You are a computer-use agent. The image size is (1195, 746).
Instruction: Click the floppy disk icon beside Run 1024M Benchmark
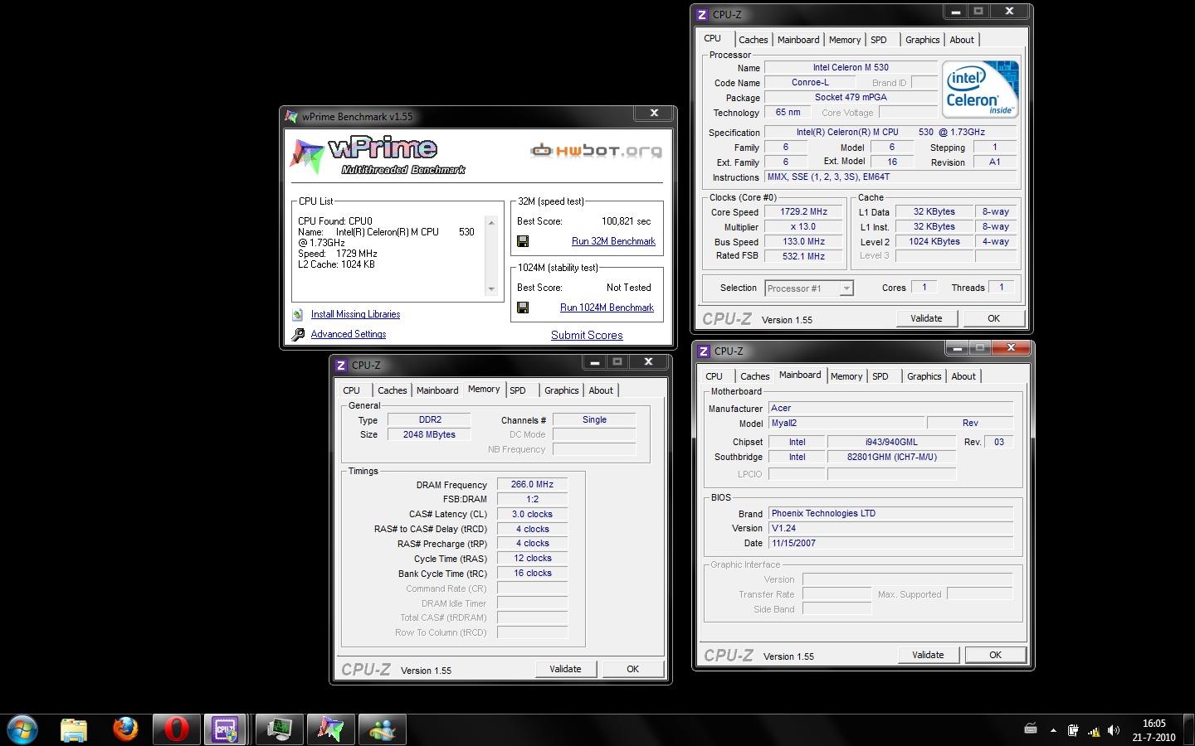(x=523, y=308)
